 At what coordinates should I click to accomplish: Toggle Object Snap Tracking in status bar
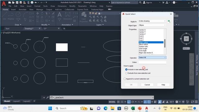[145, 102]
